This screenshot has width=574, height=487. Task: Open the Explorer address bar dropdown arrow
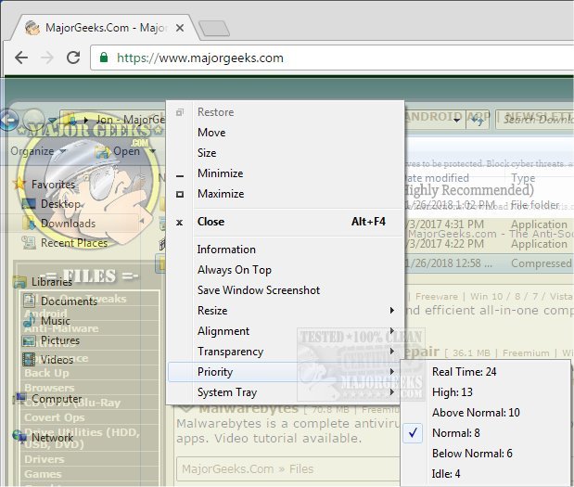point(457,120)
